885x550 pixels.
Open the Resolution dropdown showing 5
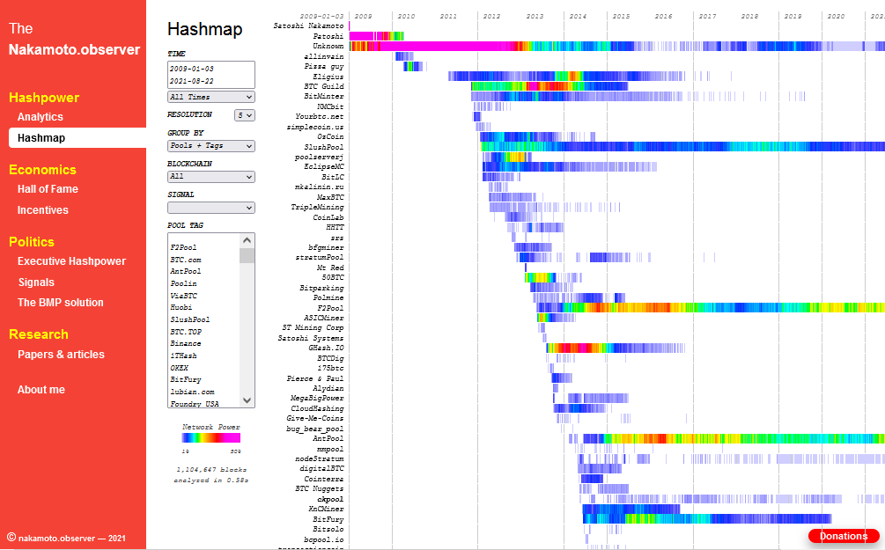(x=245, y=115)
